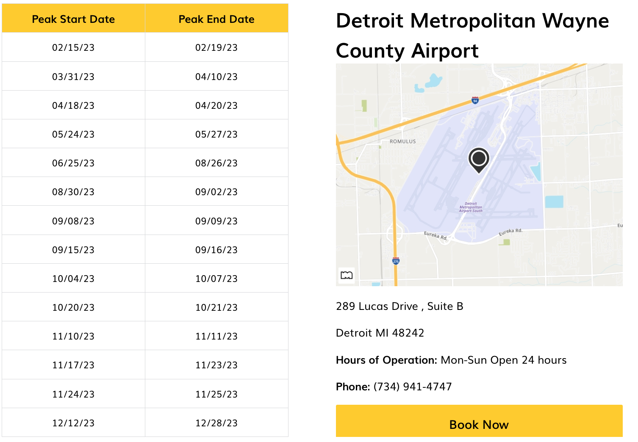Click start date cell 08/30/23
The width and height of the screenshot is (638, 442).
[x=74, y=191]
